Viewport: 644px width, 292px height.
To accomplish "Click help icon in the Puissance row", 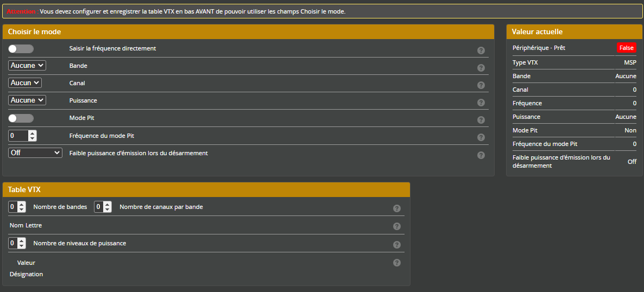I will [481, 103].
